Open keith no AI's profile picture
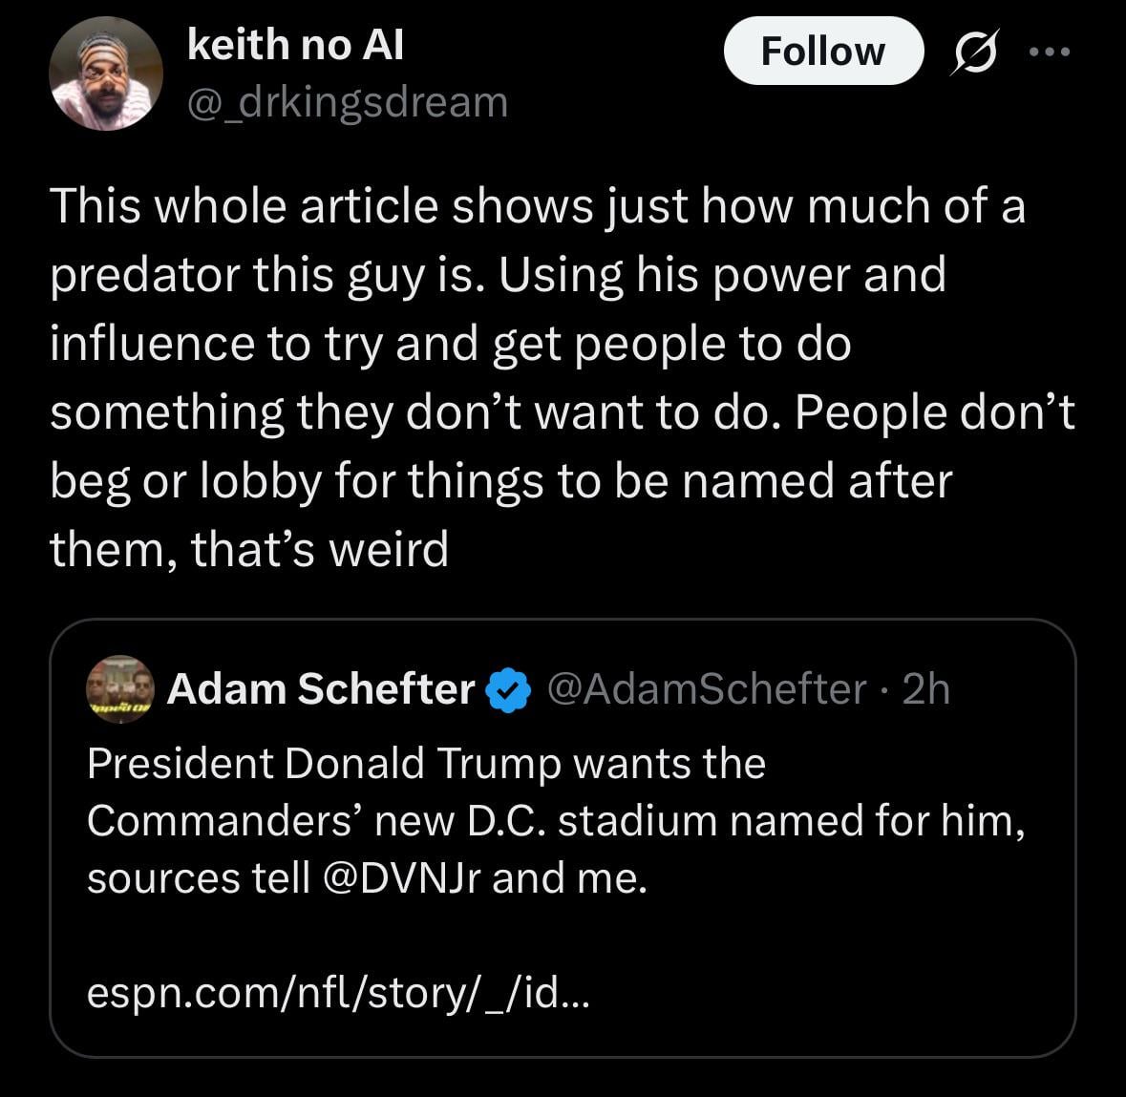 coord(106,74)
